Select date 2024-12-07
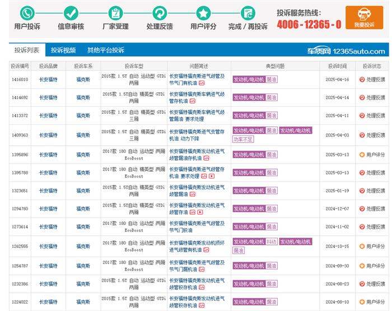 point(337,209)
